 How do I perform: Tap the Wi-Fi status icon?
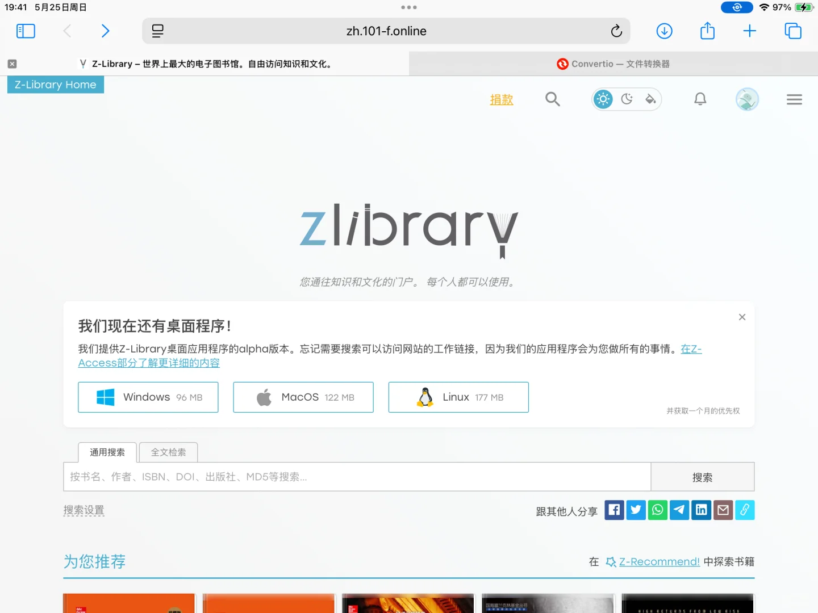click(764, 7)
